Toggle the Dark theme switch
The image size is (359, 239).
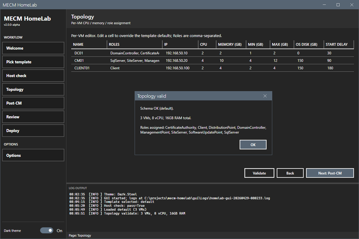pos(47,230)
